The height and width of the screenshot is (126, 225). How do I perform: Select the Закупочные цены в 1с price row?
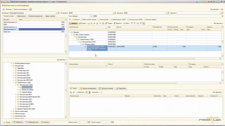click(34, 22)
